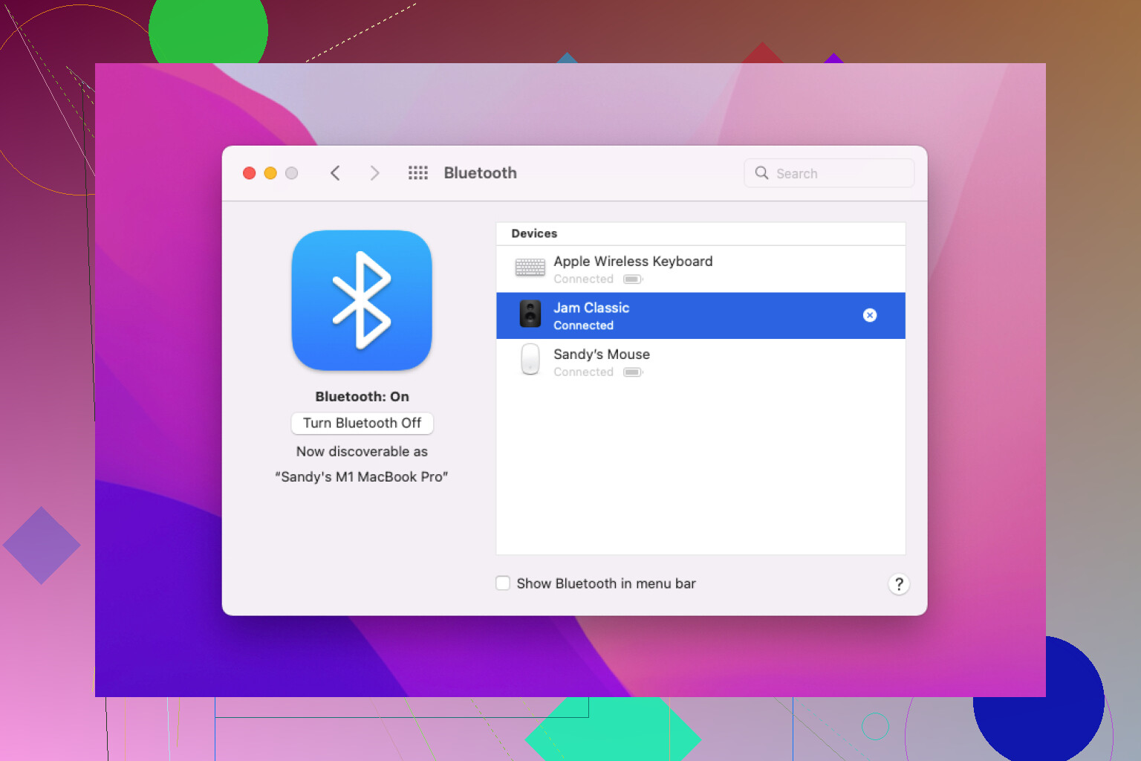The image size is (1141, 761).
Task: Click Connected status under Apple Wireless Keyboard
Action: click(583, 279)
